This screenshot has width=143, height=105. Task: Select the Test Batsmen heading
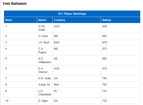(x=14, y=4)
